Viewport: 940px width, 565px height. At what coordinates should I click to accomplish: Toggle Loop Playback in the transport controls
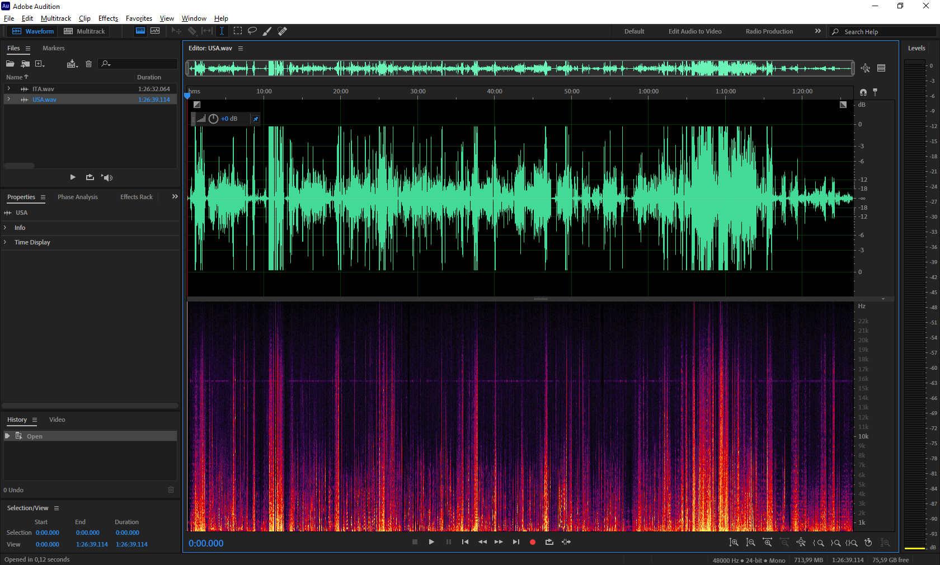(549, 542)
